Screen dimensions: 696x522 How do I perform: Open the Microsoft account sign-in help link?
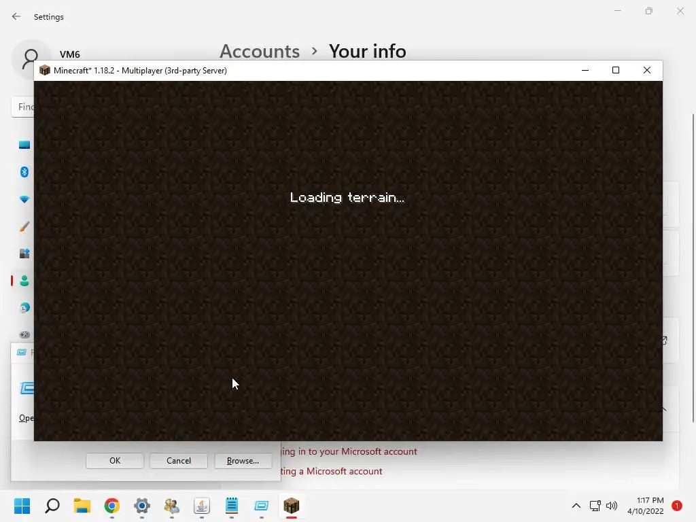[x=349, y=451]
